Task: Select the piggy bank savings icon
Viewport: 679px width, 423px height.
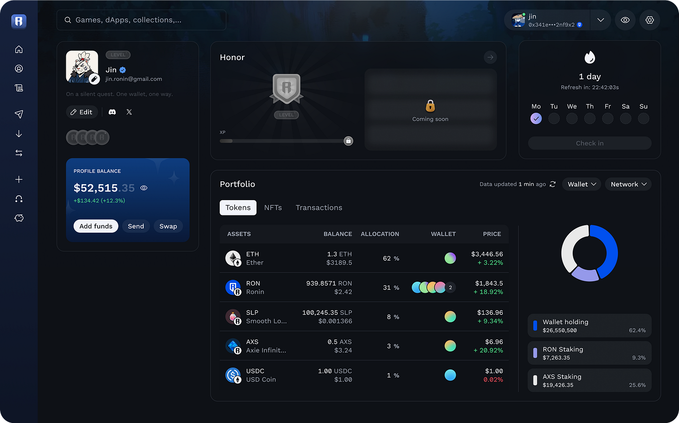Action: point(19,218)
